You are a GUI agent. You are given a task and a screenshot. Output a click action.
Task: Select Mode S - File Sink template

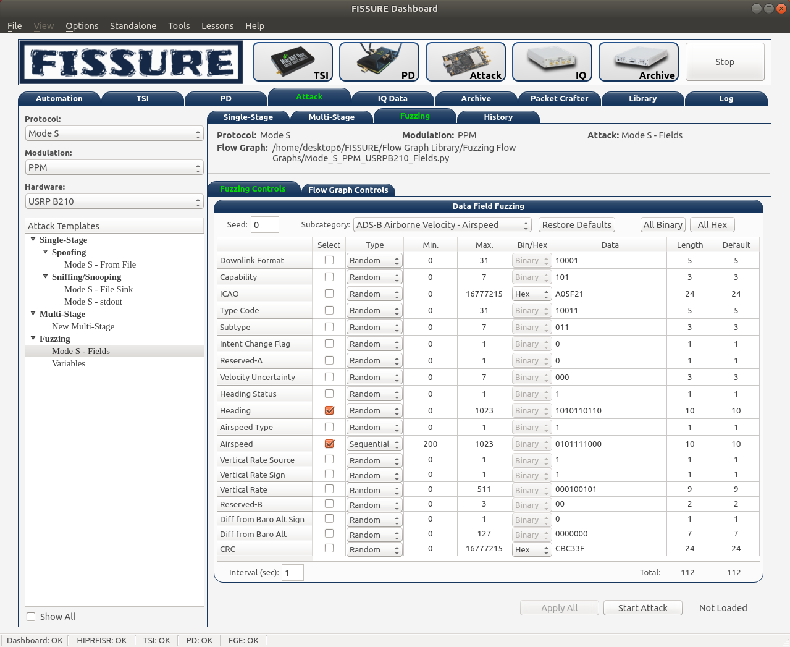(x=99, y=289)
